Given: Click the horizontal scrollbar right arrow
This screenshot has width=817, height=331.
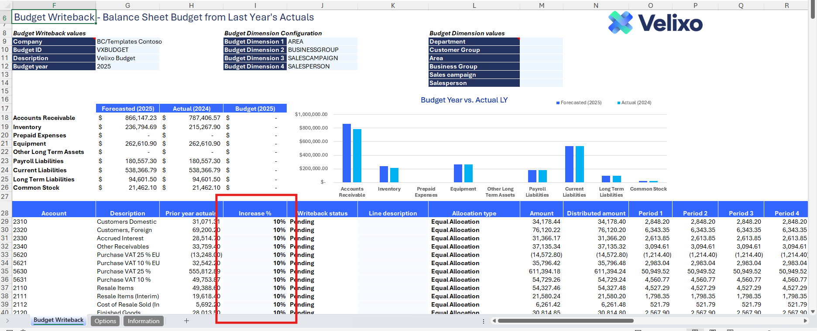Looking at the screenshot, I should tap(805, 321).
